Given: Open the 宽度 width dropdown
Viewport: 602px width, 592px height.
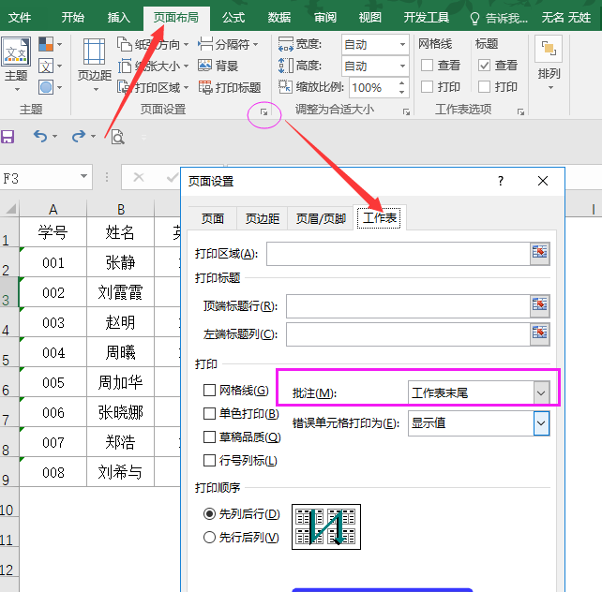Looking at the screenshot, I should point(402,44).
